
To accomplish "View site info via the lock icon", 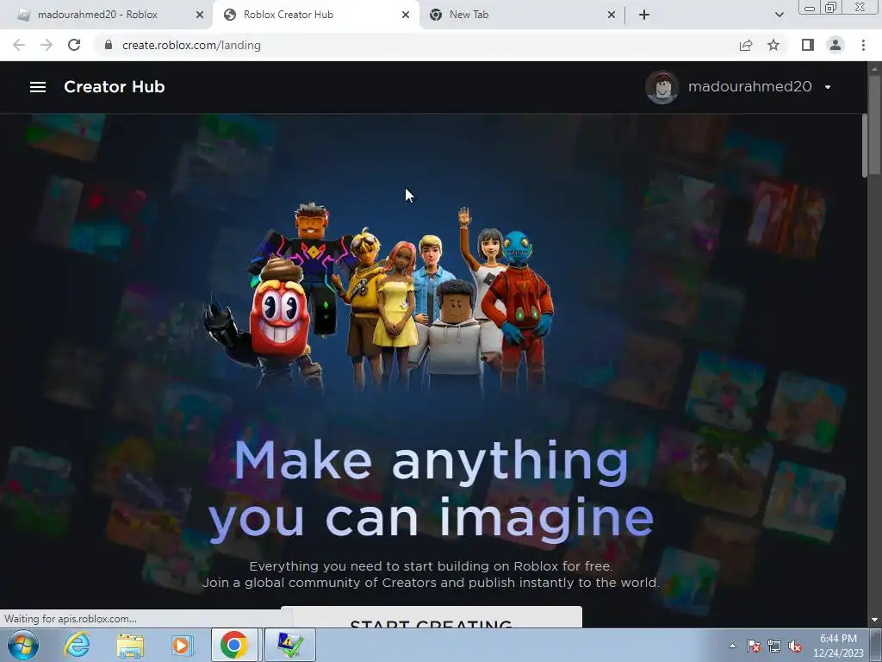I will pyautogui.click(x=109, y=45).
